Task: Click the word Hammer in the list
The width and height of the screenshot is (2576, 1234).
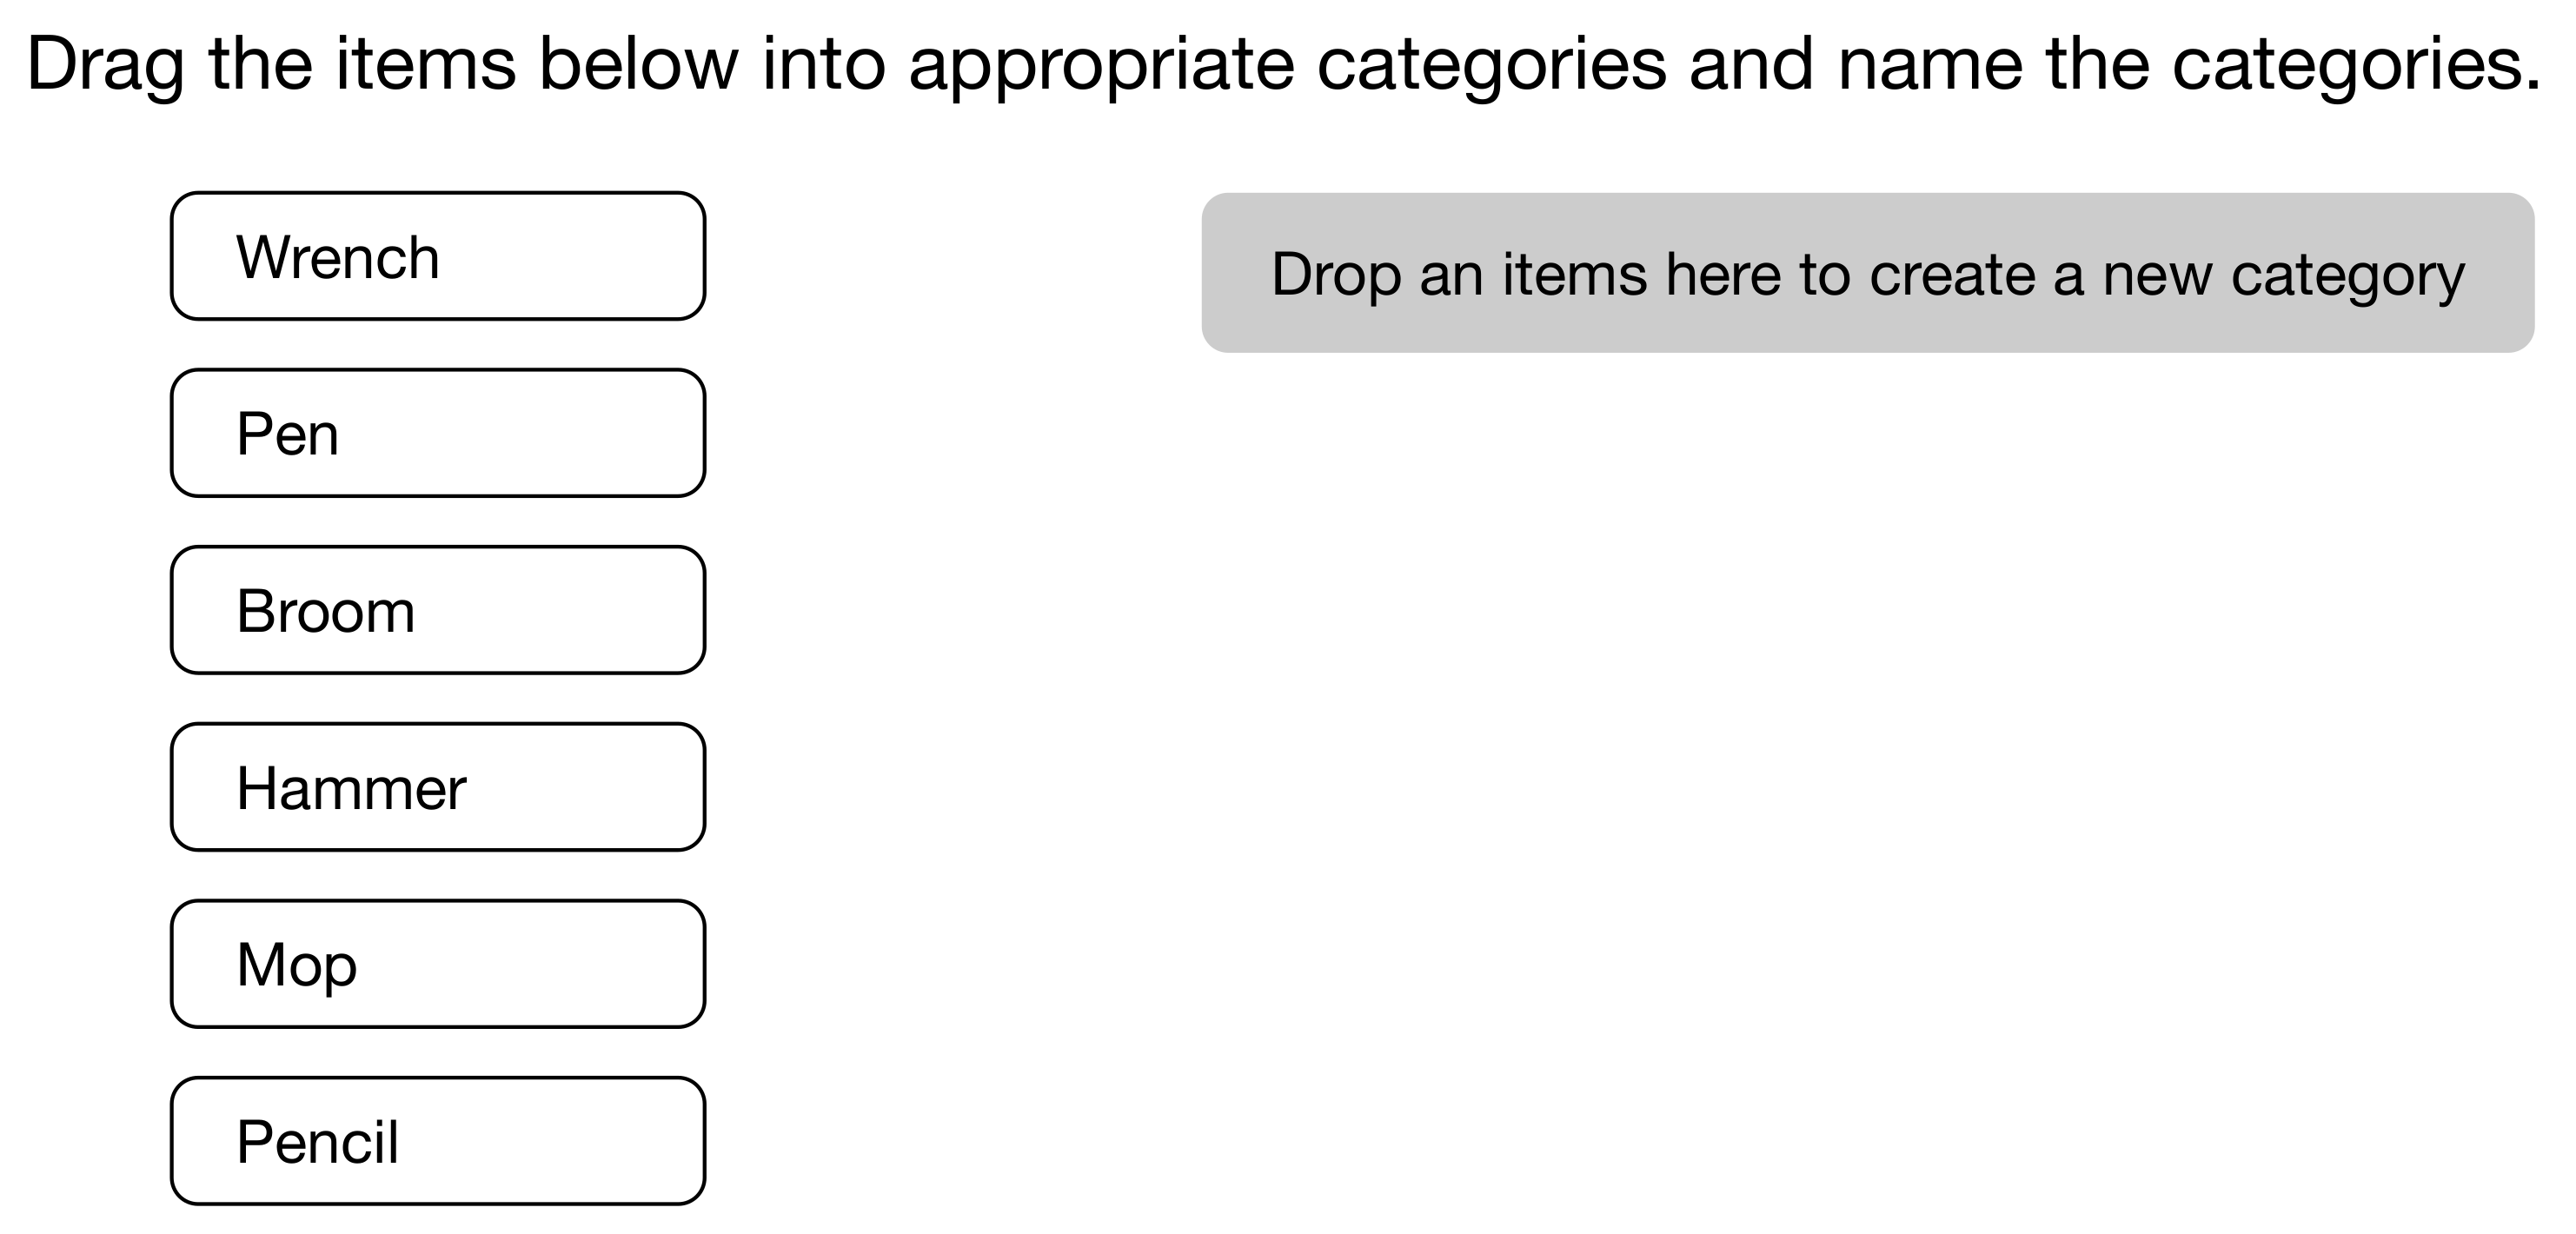Action: pos(351,788)
